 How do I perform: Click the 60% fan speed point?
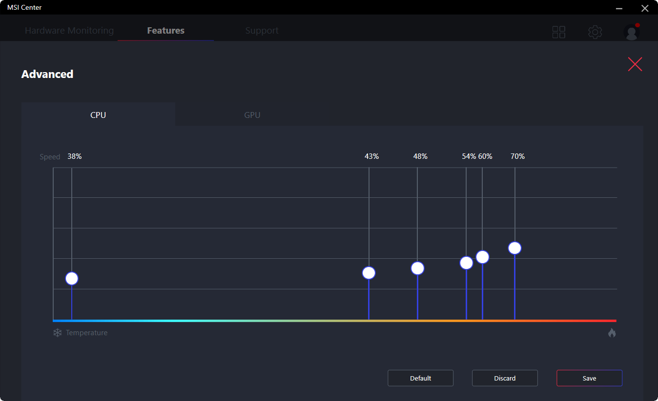click(x=482, y=257)
